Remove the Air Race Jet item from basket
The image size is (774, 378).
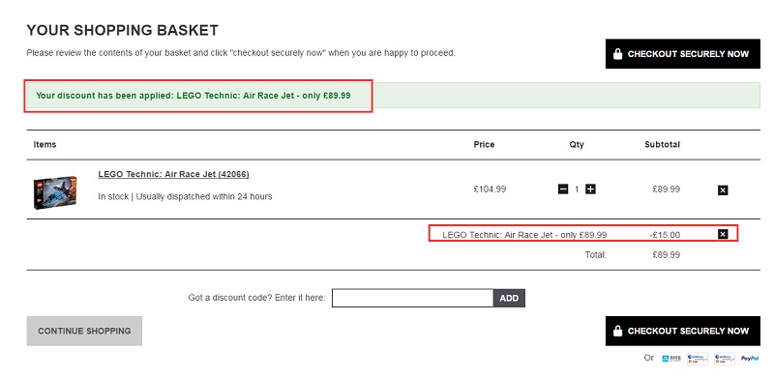point(723,190)
